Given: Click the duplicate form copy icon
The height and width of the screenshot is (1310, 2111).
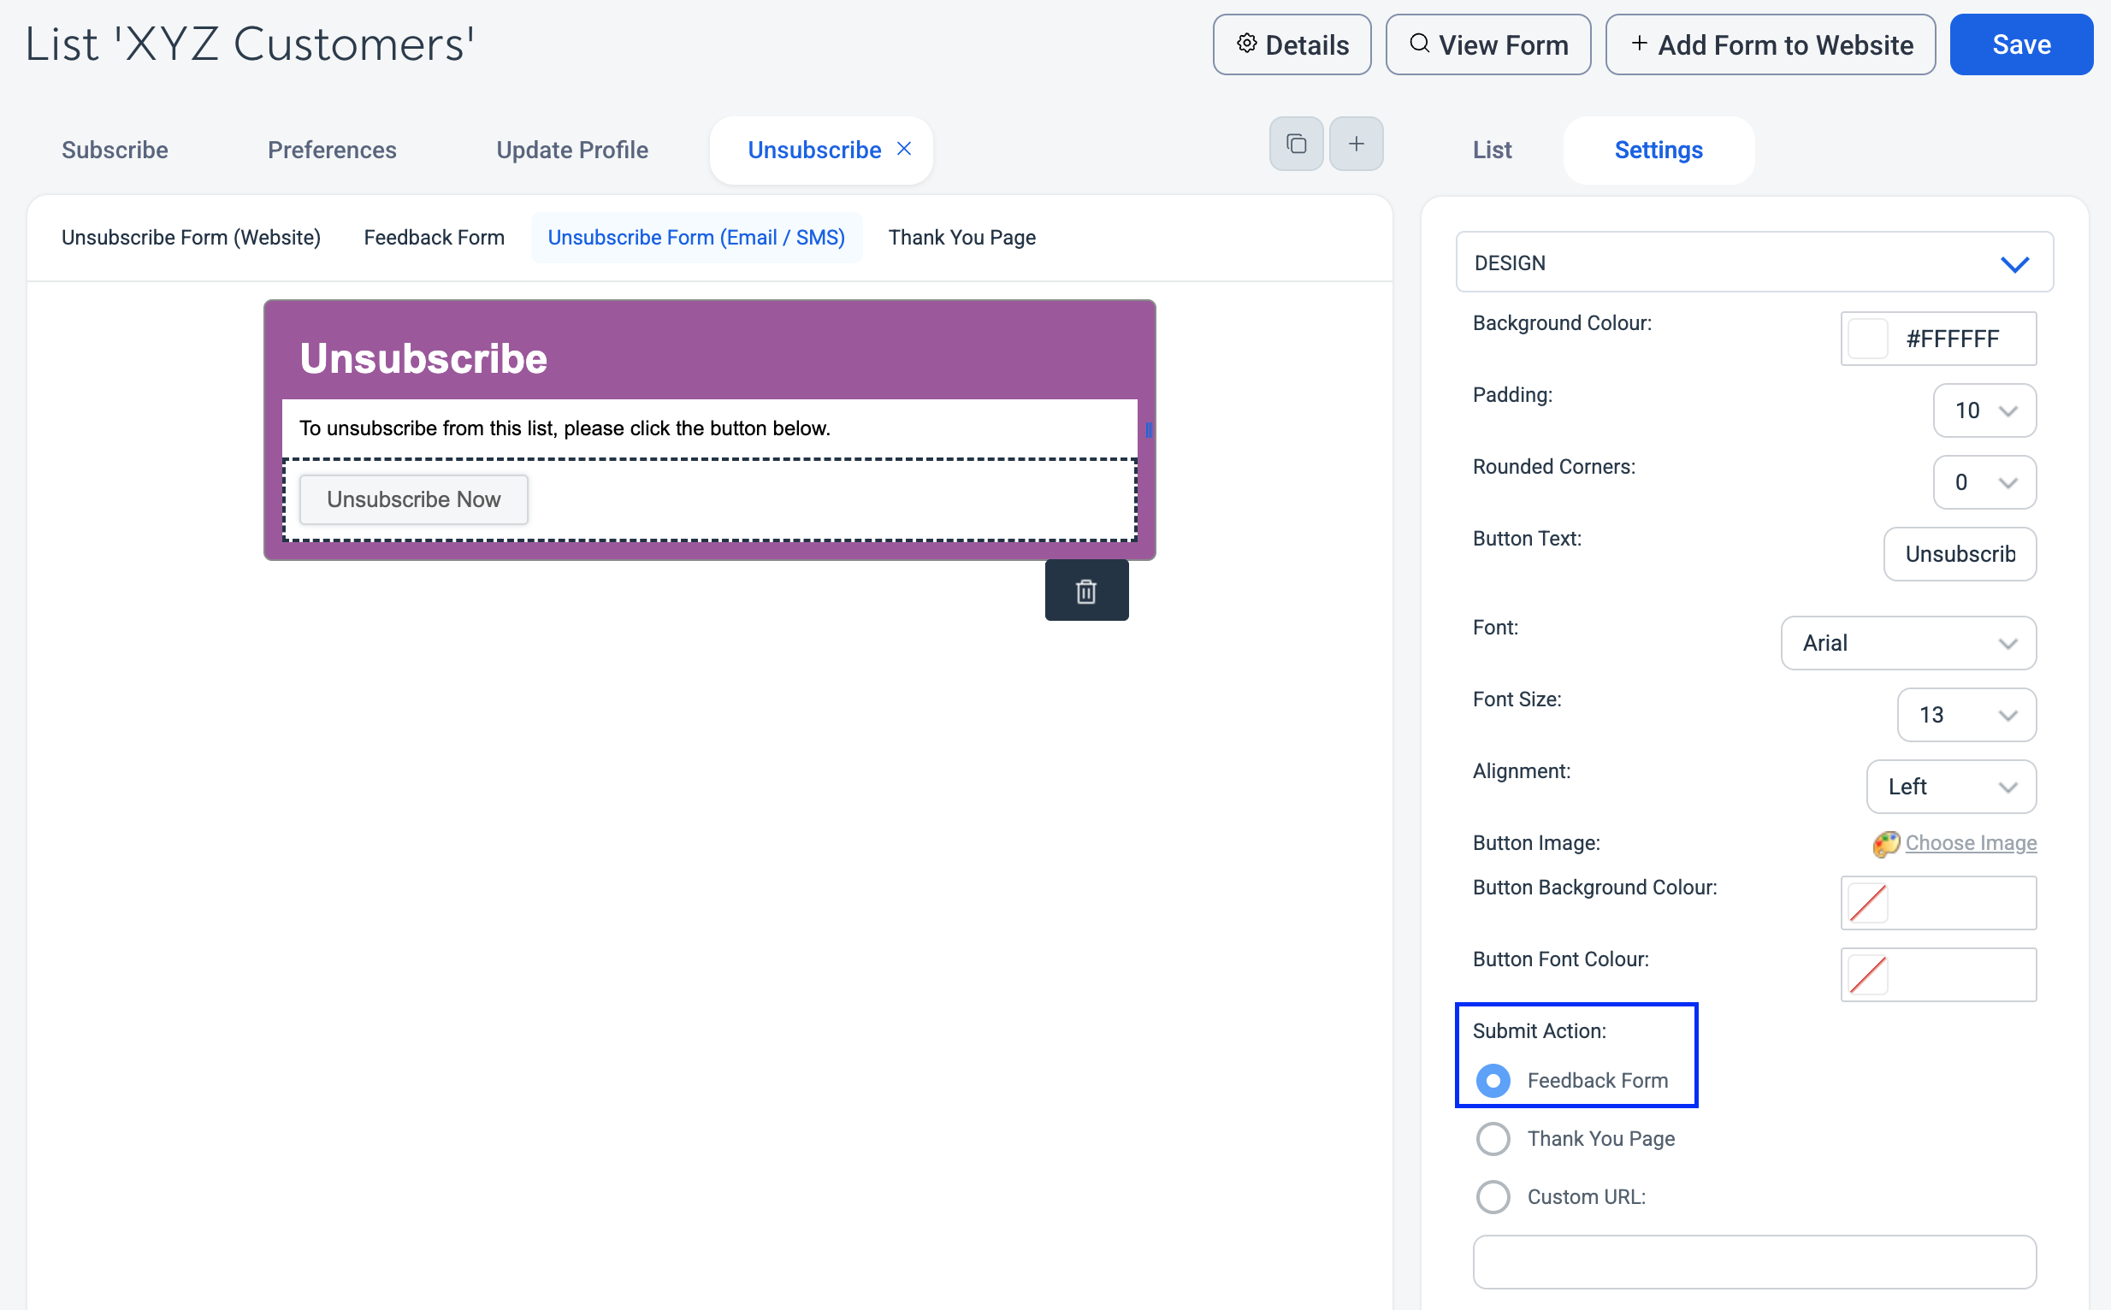Looking at the screenshot, I should pos(1296,144).
